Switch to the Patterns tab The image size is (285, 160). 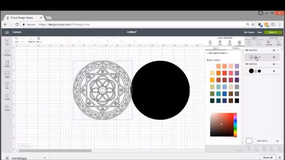tap(236, 48)
